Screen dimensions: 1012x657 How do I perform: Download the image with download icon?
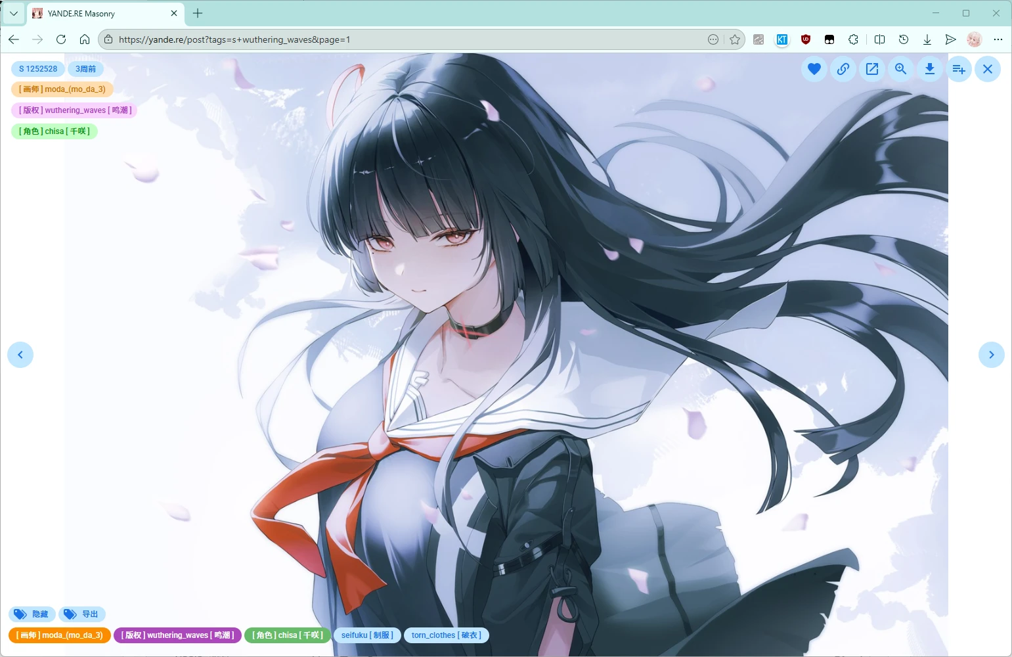click(930, 69)
